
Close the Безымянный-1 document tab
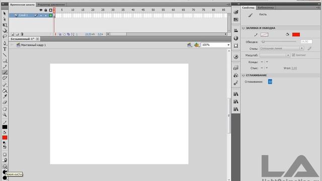point(38,39)
